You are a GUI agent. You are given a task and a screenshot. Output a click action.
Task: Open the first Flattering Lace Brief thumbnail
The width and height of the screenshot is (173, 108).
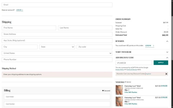tap(119, 90)
